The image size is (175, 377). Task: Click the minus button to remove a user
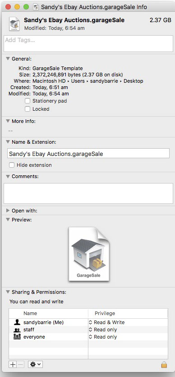coord(21,364)
